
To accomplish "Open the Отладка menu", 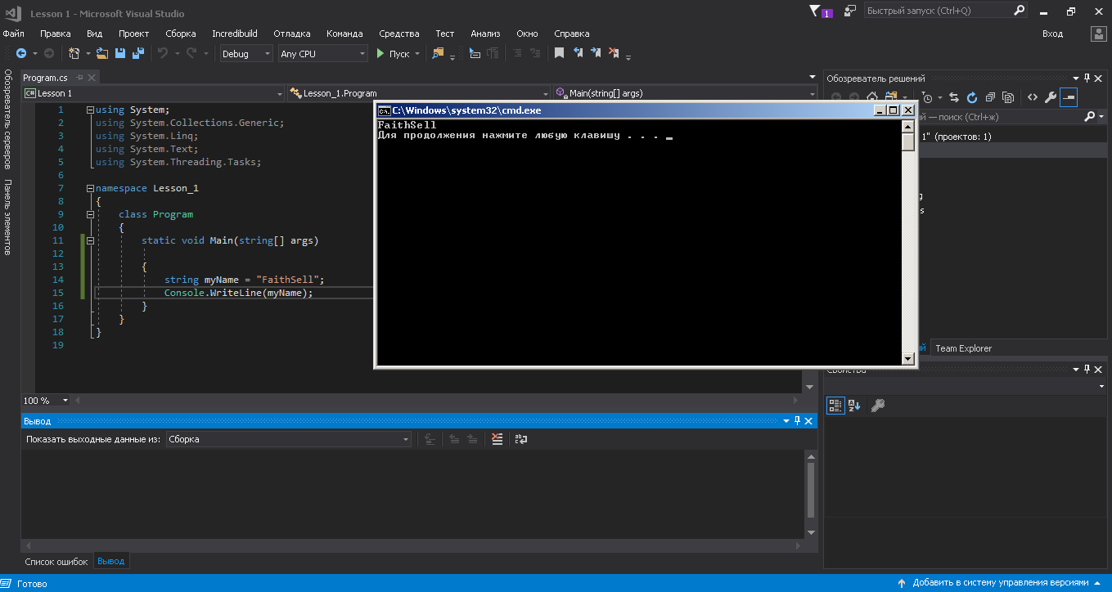I will coord(291,34).
